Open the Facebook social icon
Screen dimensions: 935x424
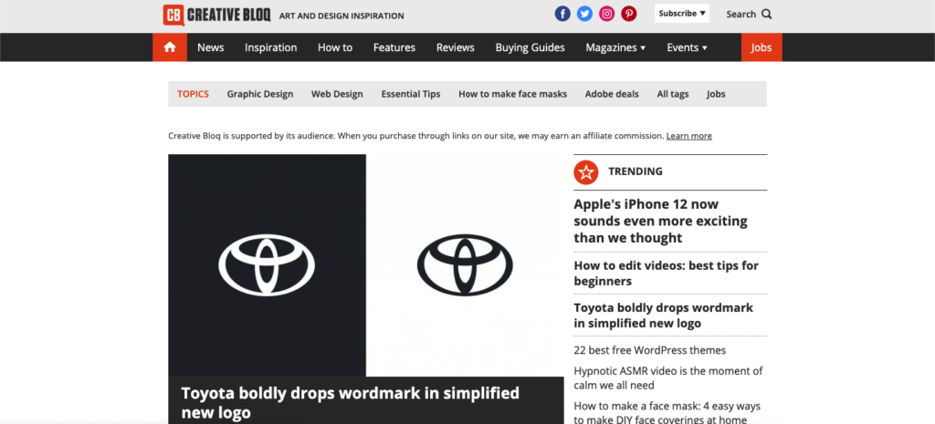pyautogui.click(x=562, y=14)
